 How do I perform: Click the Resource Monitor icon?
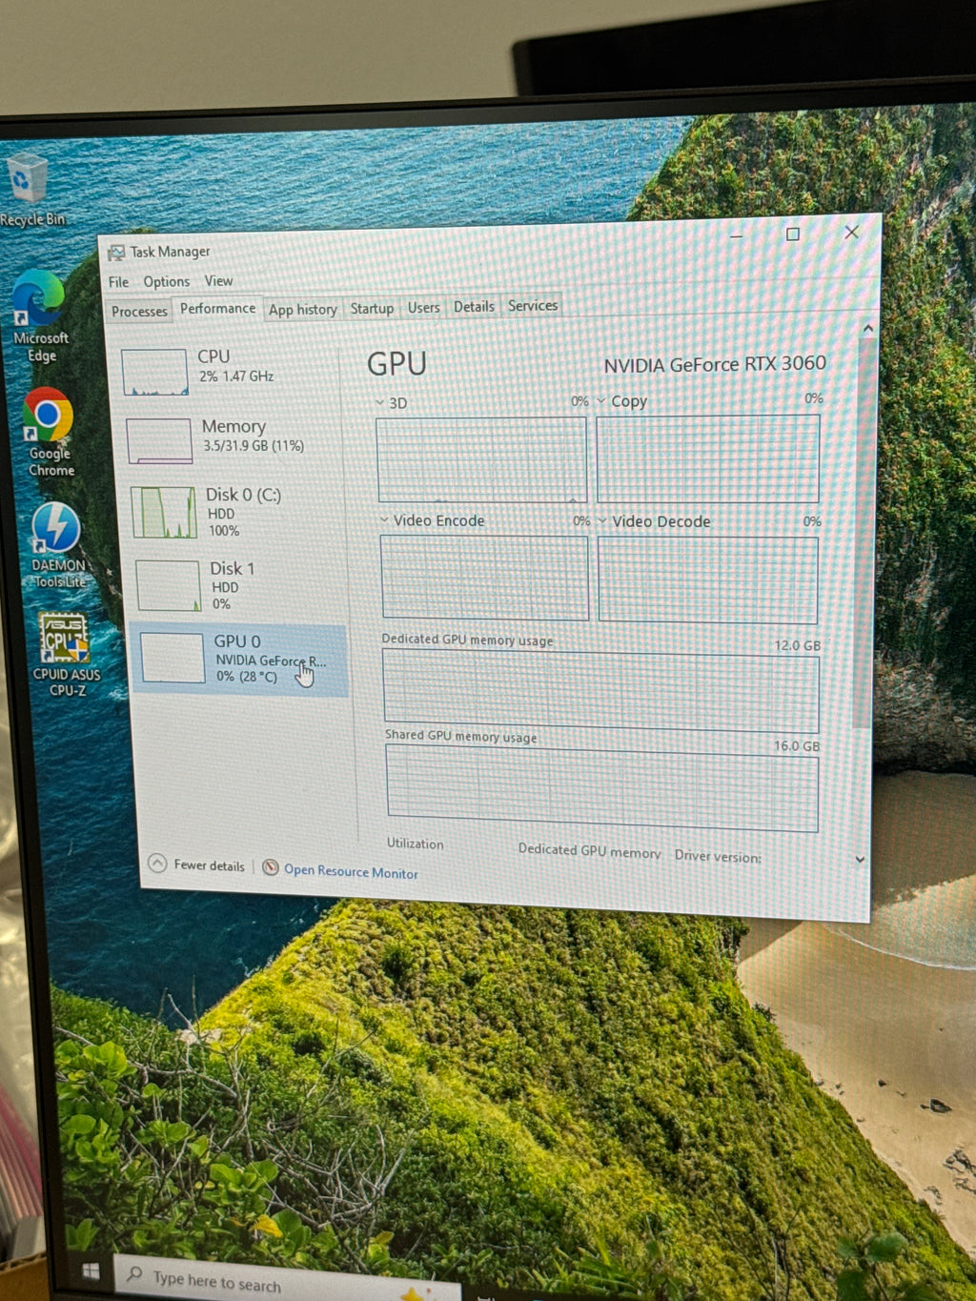(271, 867)
